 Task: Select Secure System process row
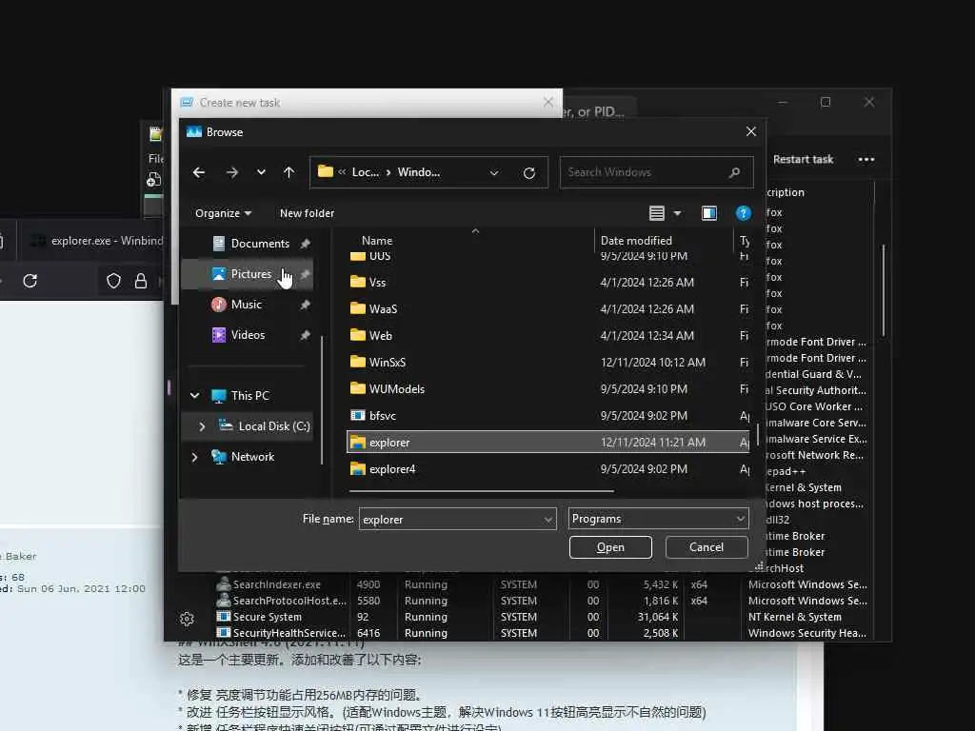point(541,617)
